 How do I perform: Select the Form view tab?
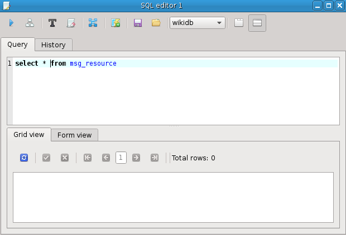point(75,135)
